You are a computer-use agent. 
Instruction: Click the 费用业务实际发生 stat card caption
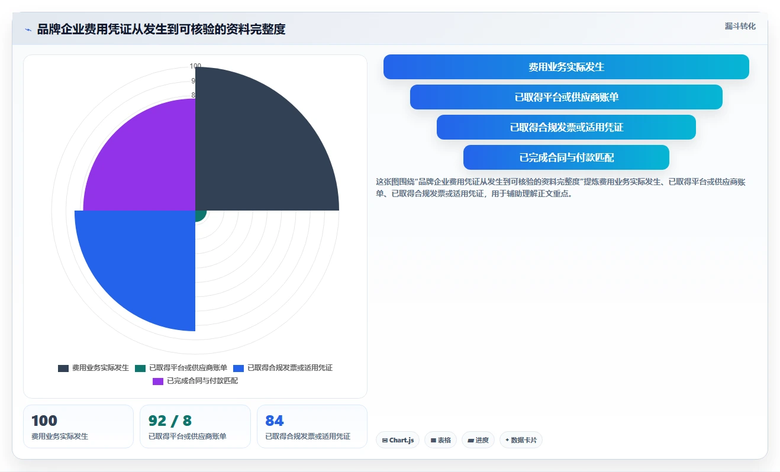pos(60,437)
